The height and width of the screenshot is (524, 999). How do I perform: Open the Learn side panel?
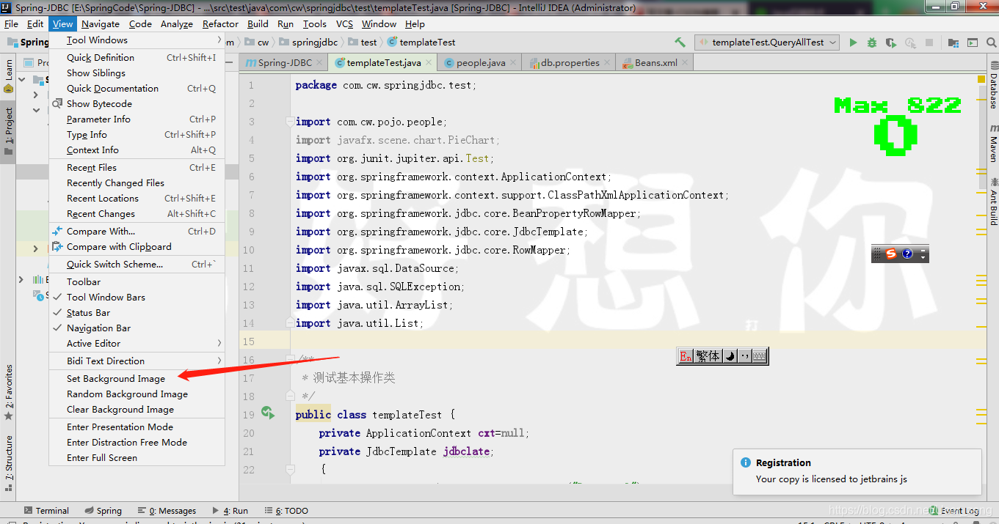point(8,75)
